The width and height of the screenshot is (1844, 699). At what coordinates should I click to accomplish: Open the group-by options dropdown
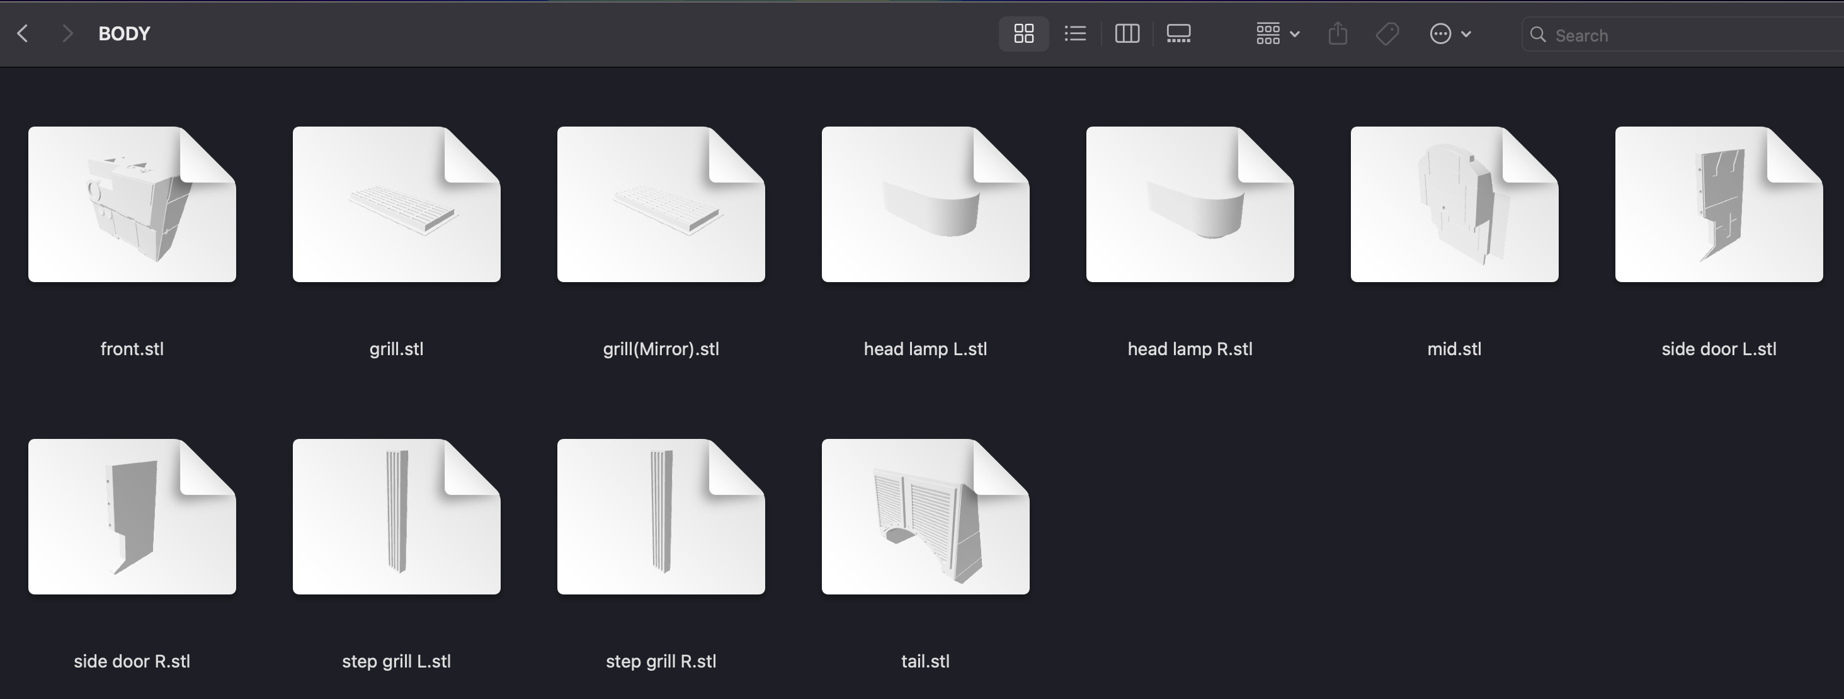click(x=1277, y=33)
